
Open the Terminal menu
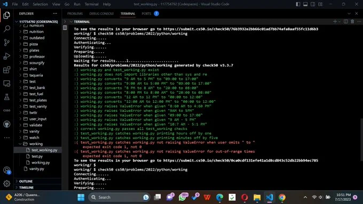pyautogui.click(x=91, y=4)
